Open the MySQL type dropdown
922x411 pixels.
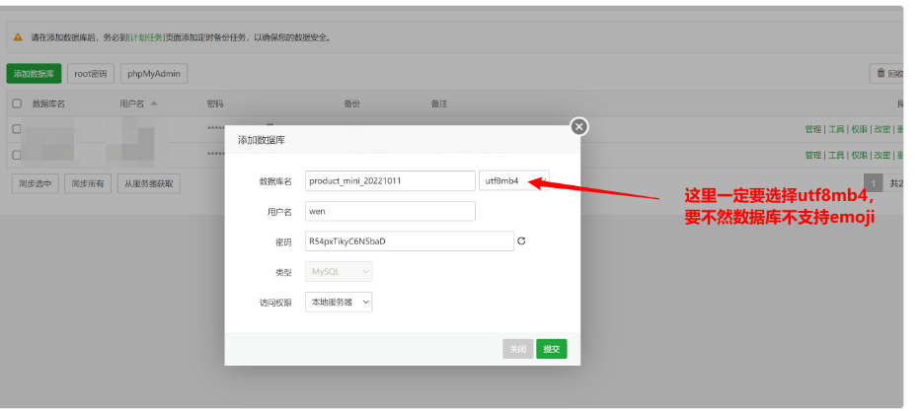(339, 272)
